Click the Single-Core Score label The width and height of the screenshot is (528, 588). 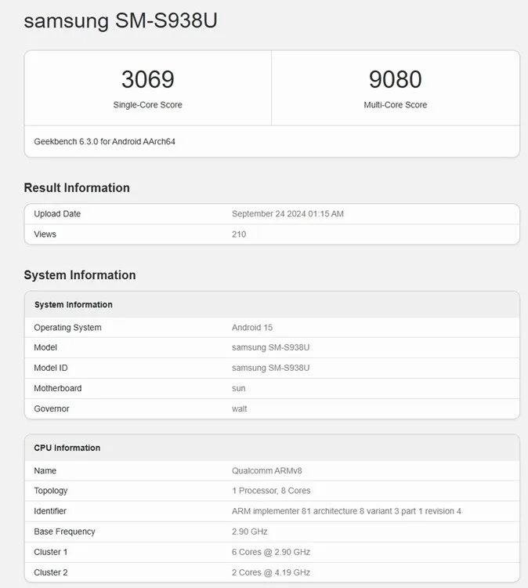point(147,105)
